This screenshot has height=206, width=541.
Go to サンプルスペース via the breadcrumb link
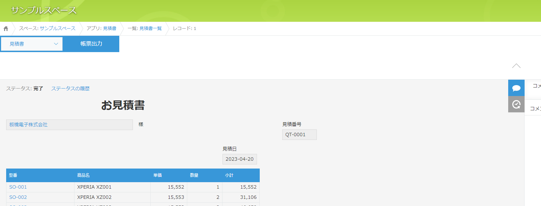(x=57, y=29)
